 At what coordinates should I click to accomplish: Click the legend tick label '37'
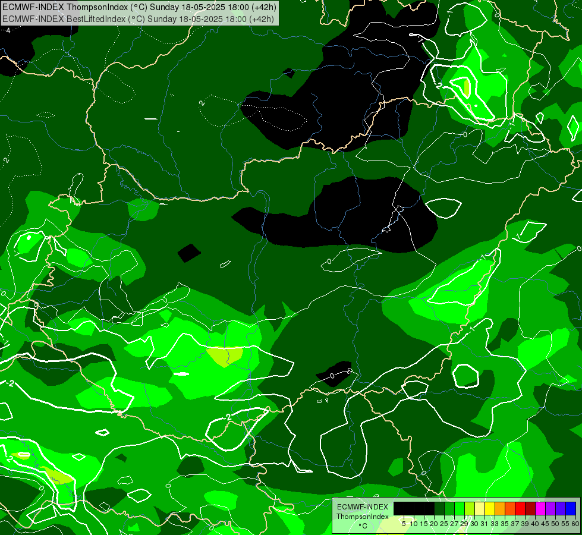coord(515,524)
